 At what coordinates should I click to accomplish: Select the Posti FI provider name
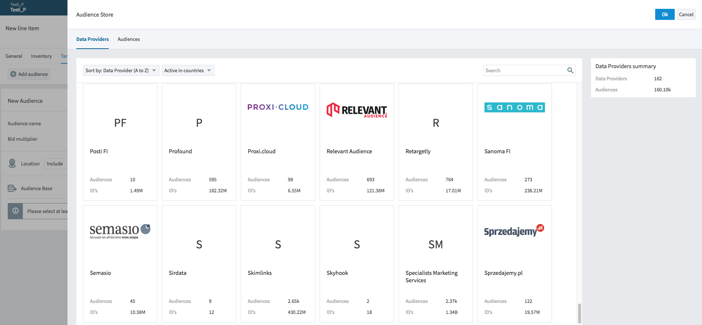click(99, 151)
